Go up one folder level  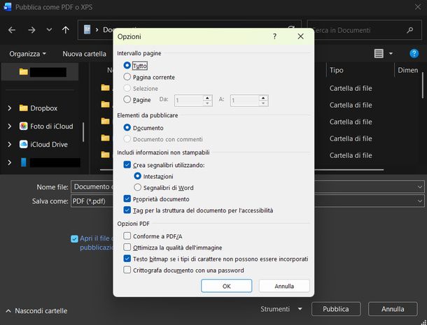[x=66, y=30]
